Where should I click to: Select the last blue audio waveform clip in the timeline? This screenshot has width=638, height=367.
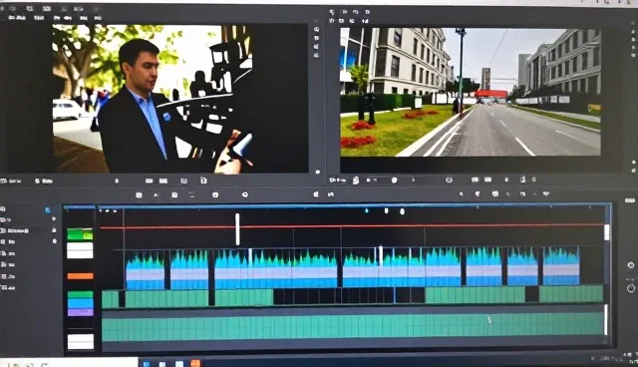click(561, 265)
